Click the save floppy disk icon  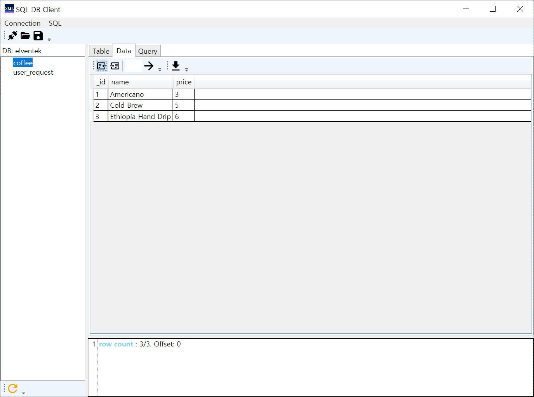pos(38,36)
